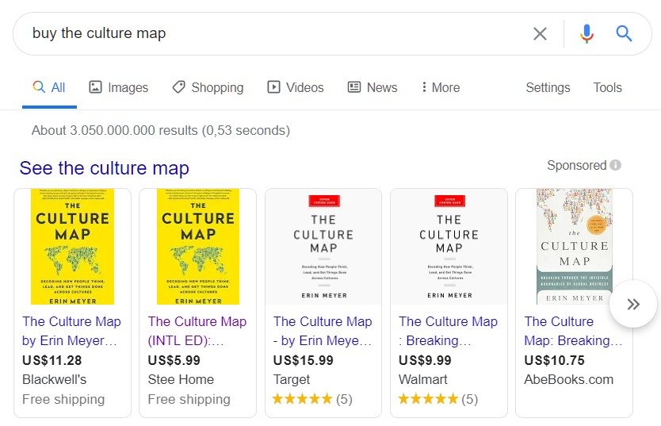
Task: Open Settings in the search bar
Action: coord(548,87)
